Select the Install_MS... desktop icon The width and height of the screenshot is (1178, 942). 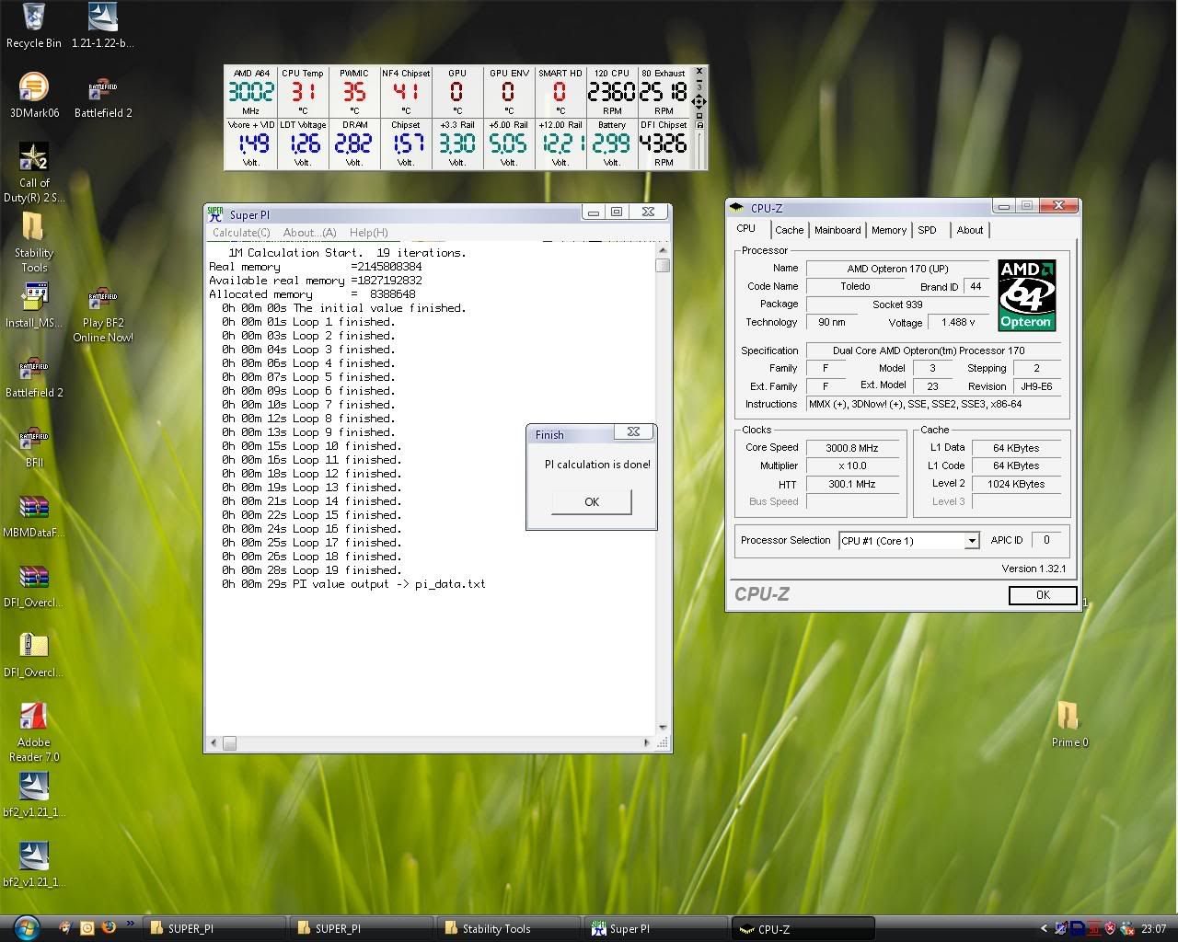pyautogui.click(x=34, y=305)
